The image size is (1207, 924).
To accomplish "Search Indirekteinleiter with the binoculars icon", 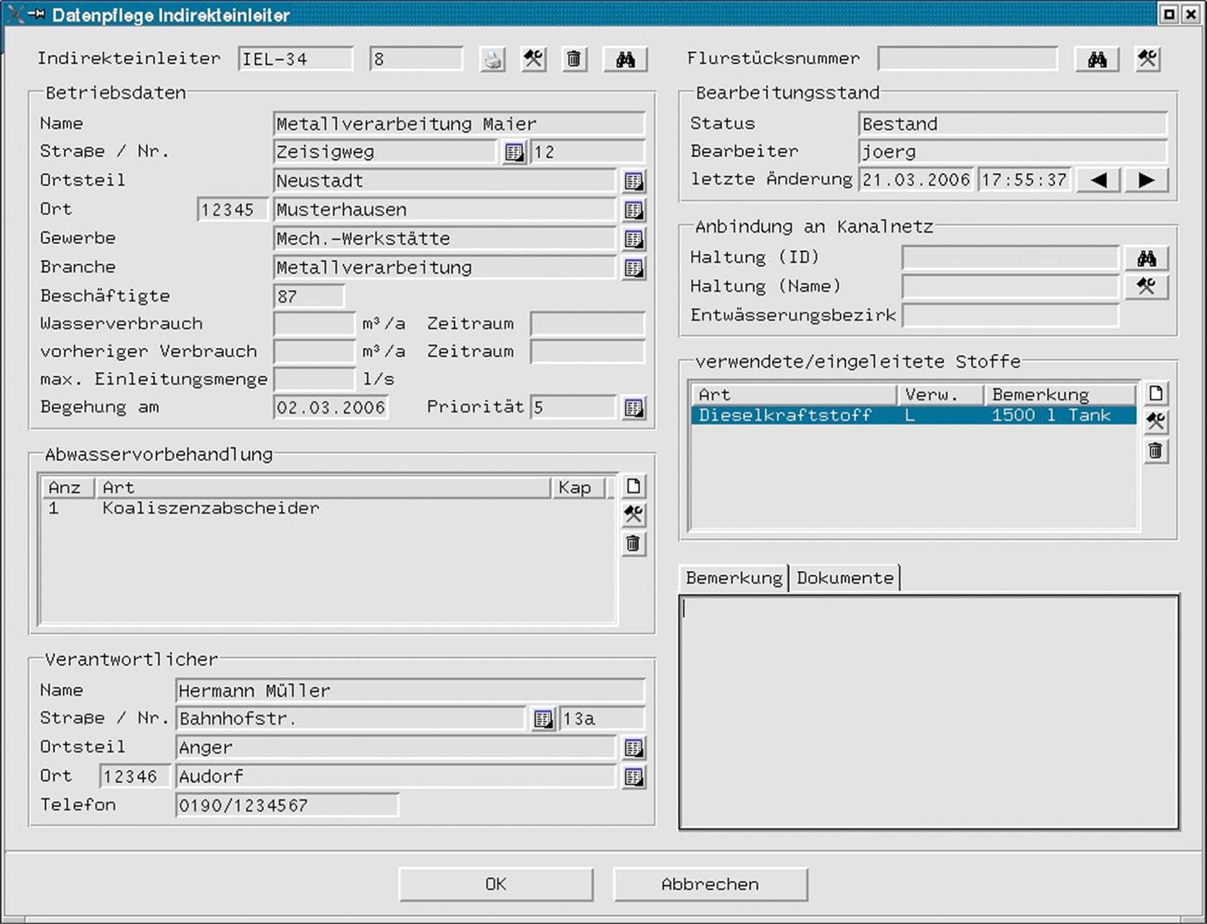I will pos(625,60).
